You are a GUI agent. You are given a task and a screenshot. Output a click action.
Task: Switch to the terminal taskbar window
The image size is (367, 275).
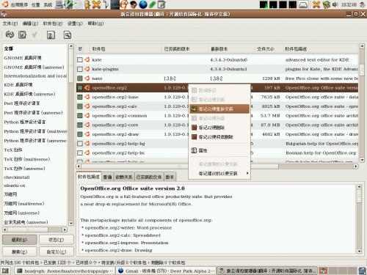click(x=65, y=271)
